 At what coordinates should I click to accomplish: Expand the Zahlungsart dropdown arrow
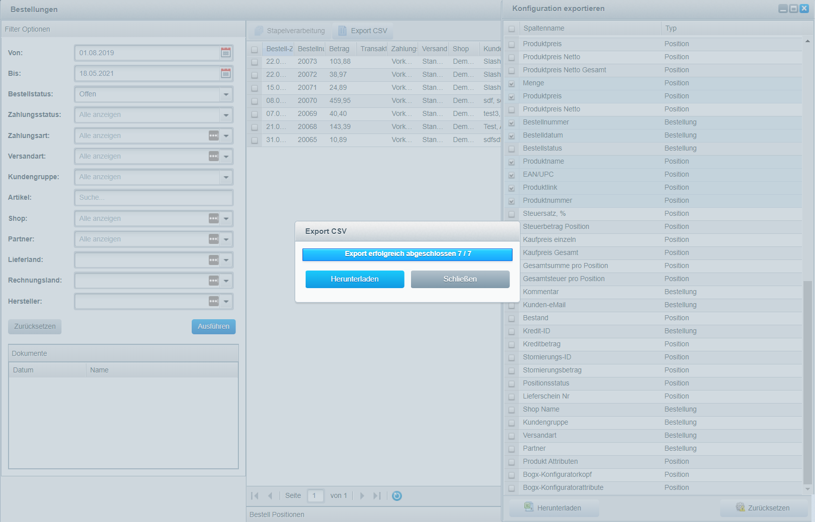click(x=226, y=136)
